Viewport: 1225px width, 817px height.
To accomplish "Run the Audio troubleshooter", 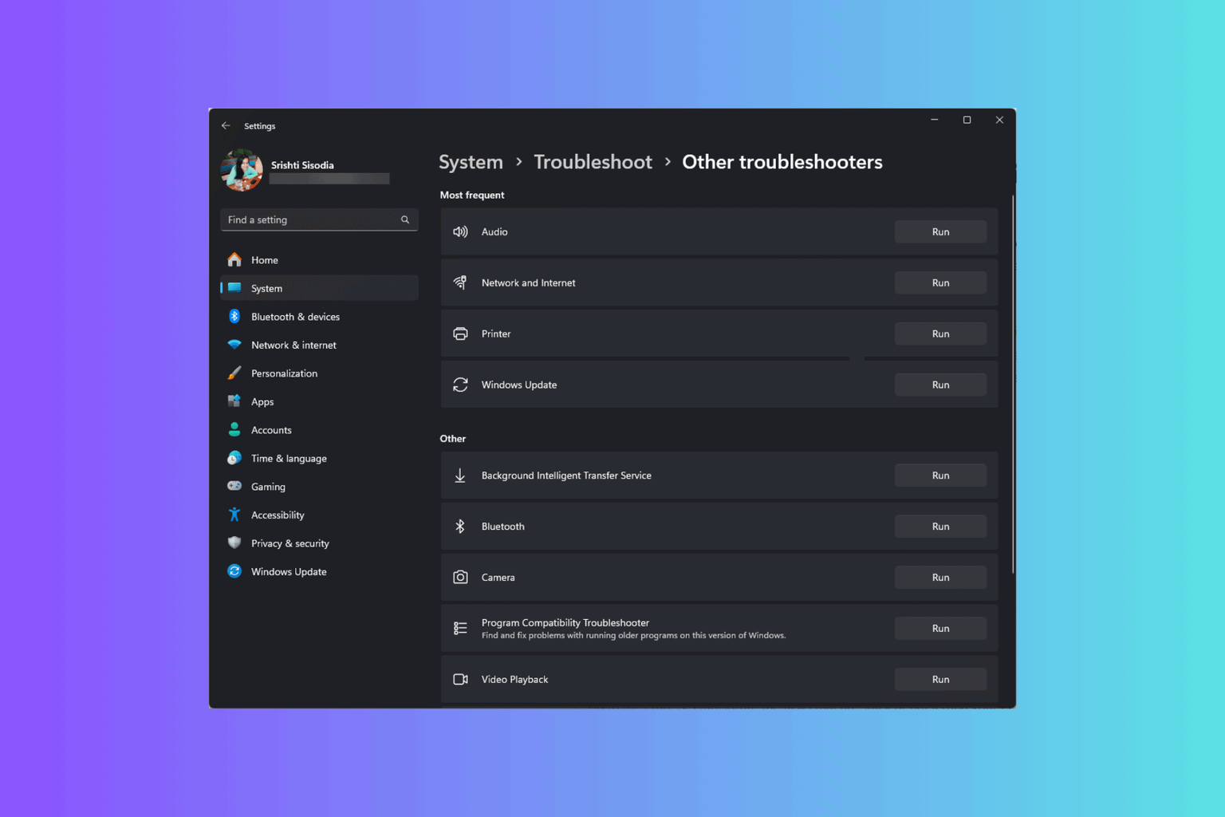I will tap(940, 231).
